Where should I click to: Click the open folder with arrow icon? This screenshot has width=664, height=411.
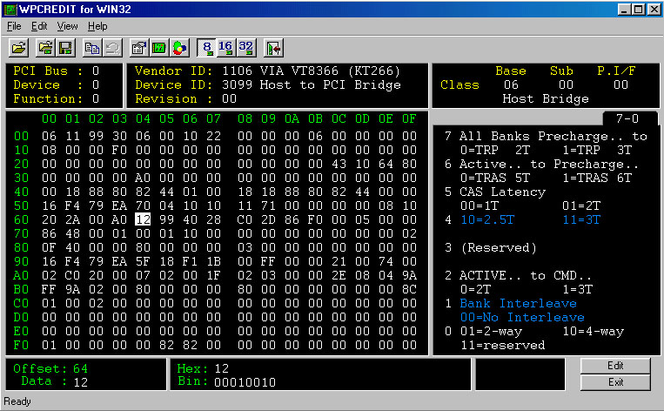pos(47,46)
